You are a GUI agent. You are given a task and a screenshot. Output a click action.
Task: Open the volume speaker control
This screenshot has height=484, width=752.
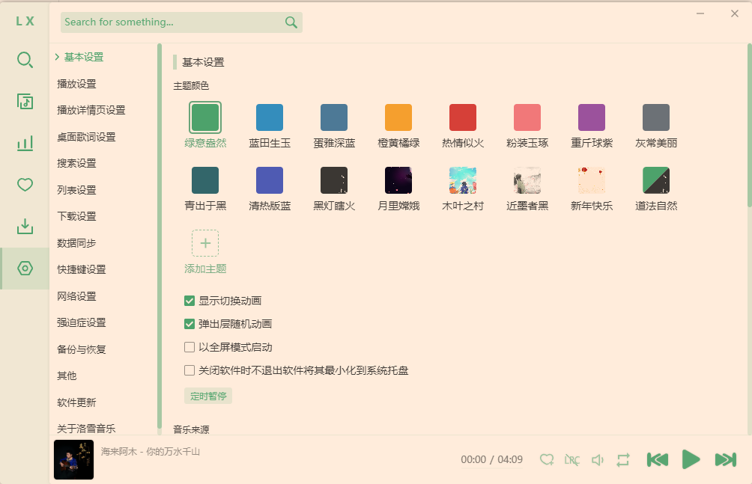pyautogui.click(x=598, y=460)
